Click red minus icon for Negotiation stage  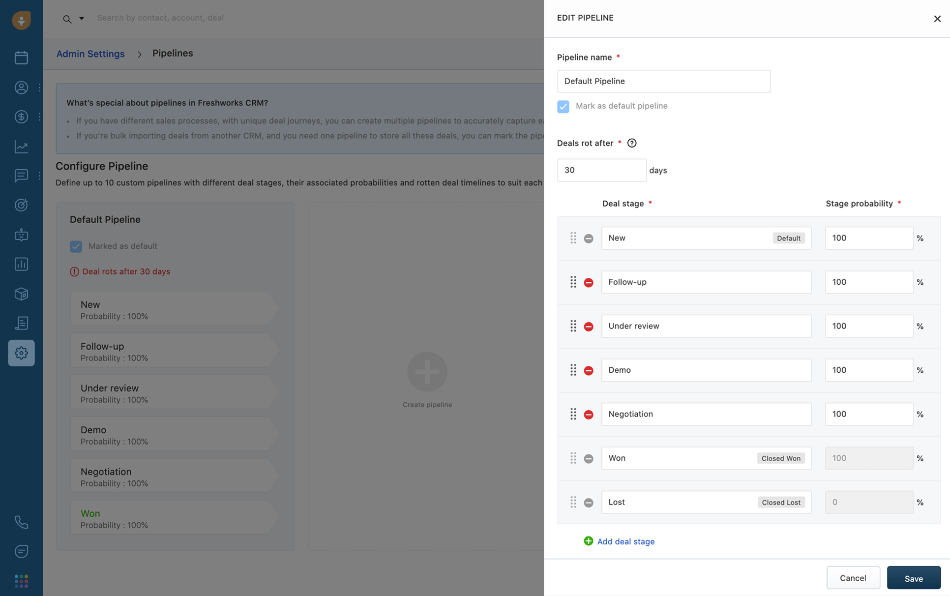(x=588, y=415)
